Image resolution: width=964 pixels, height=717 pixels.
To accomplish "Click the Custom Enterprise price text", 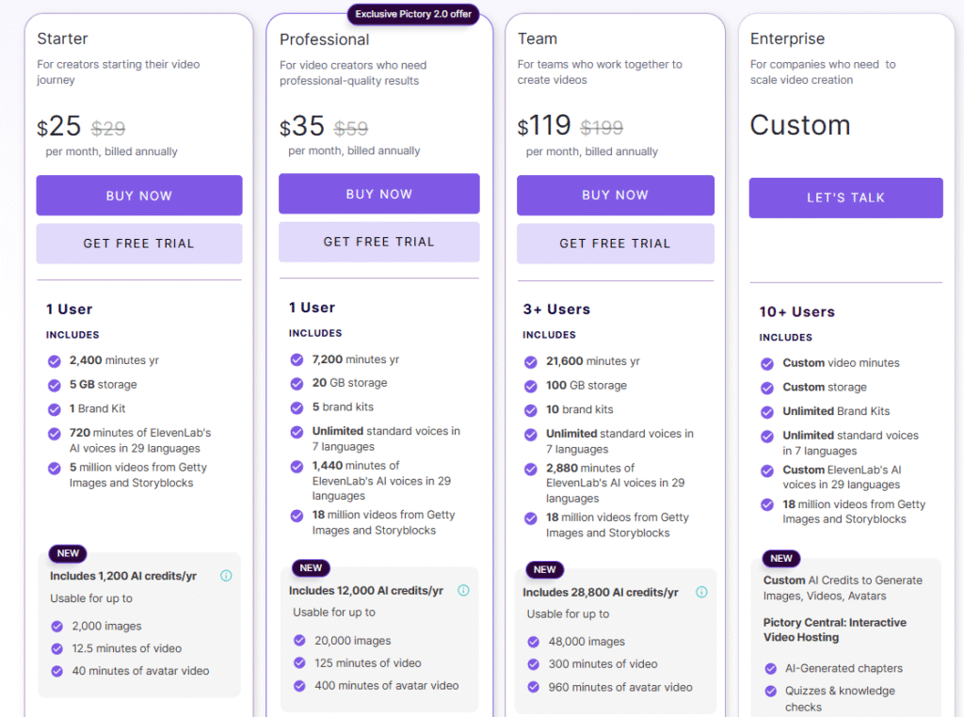I will point(800,125).
